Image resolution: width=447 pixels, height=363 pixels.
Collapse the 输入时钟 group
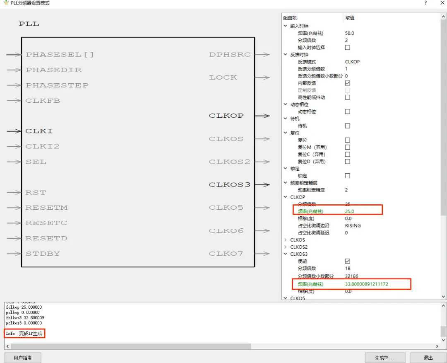point(285,26)
